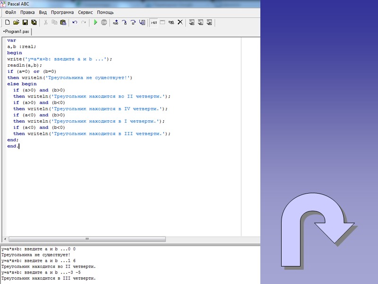Image resolution: width=378 pixels, height=284 pixels.
Task: Expand the Вид menu
Action: pos(43,12)
